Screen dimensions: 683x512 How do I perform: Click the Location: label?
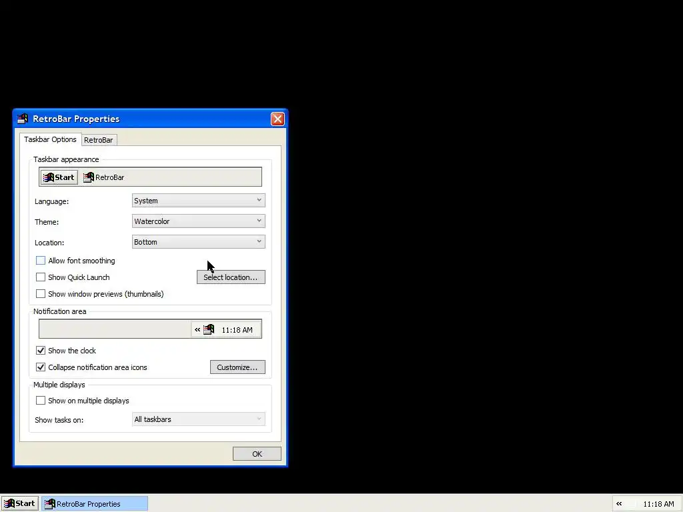[49, 243]
